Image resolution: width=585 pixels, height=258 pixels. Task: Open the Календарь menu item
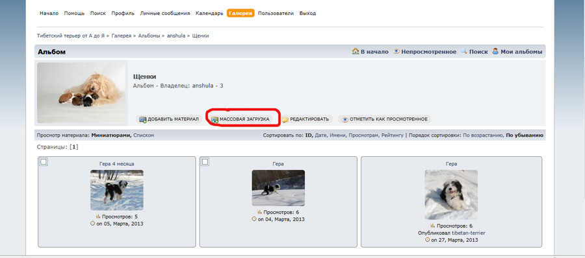pos(210,14)
